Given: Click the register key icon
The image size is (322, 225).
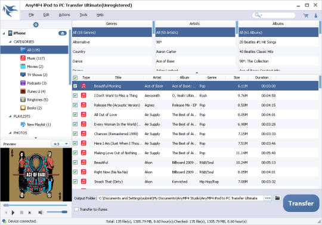Looking at the screenshot, I should point(316,15).
